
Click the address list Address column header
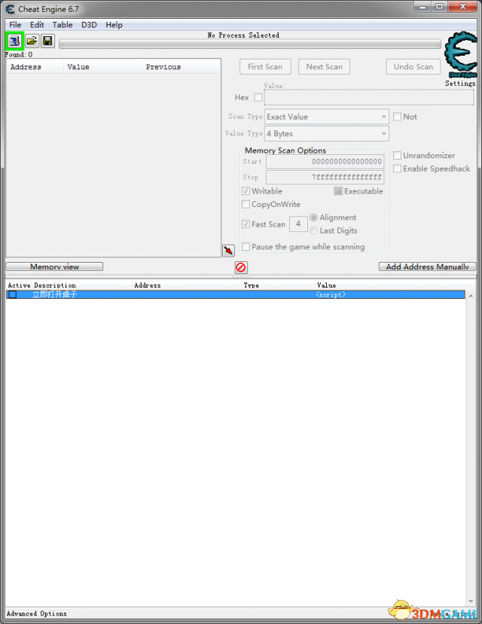188,285
